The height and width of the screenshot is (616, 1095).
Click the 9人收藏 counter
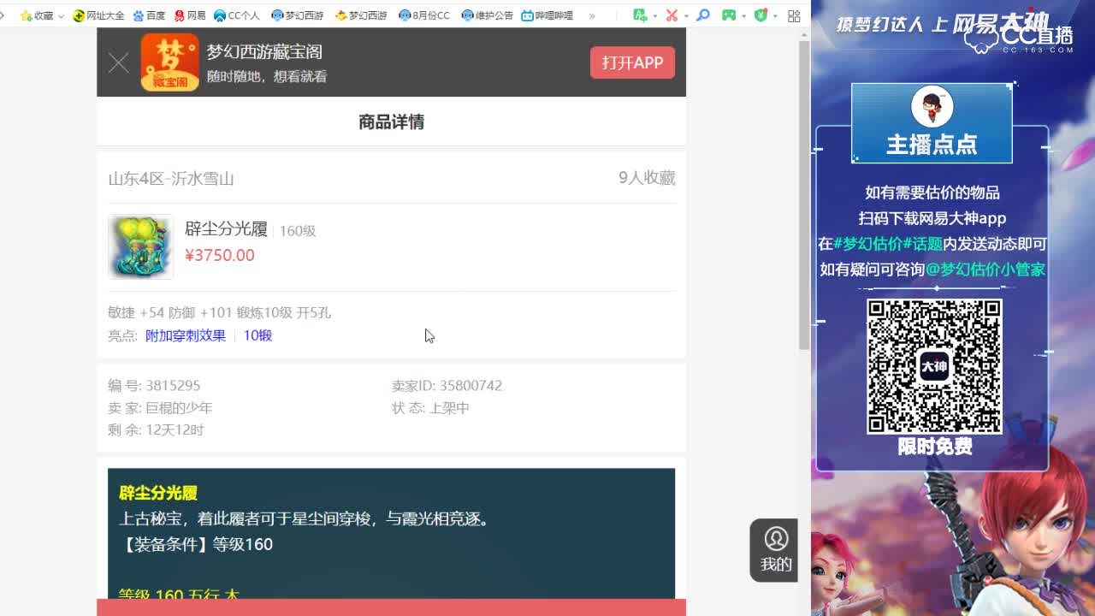647,178
